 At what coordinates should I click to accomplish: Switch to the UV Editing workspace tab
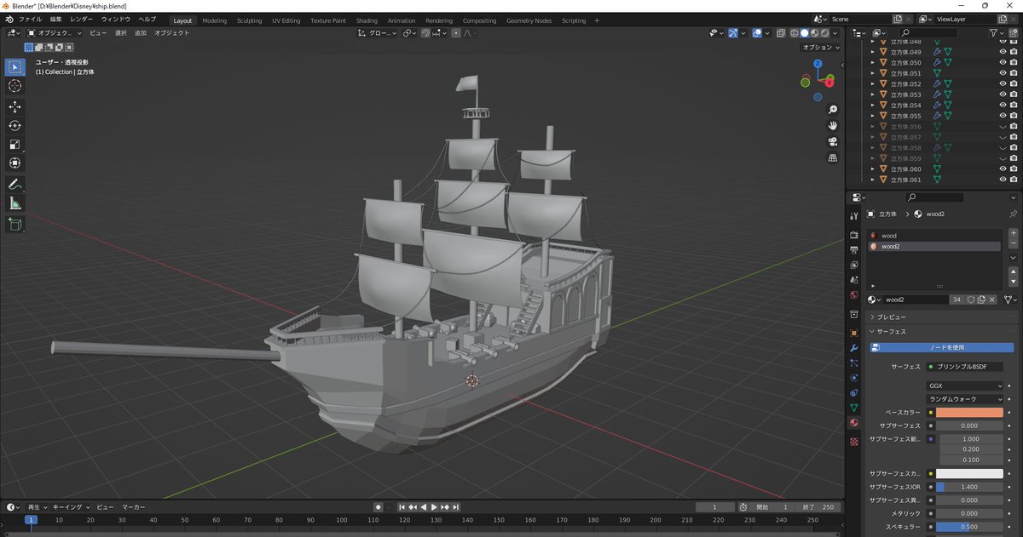tap(286, 20)
